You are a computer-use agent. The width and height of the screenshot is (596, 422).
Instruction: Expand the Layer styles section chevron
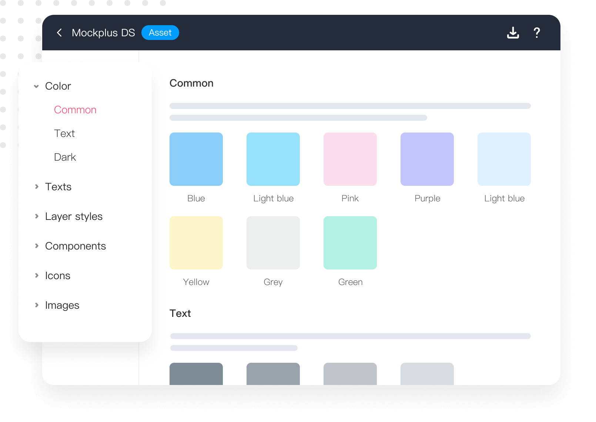[36, 216]
